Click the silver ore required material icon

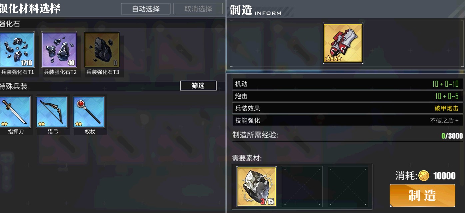(256, 186)
